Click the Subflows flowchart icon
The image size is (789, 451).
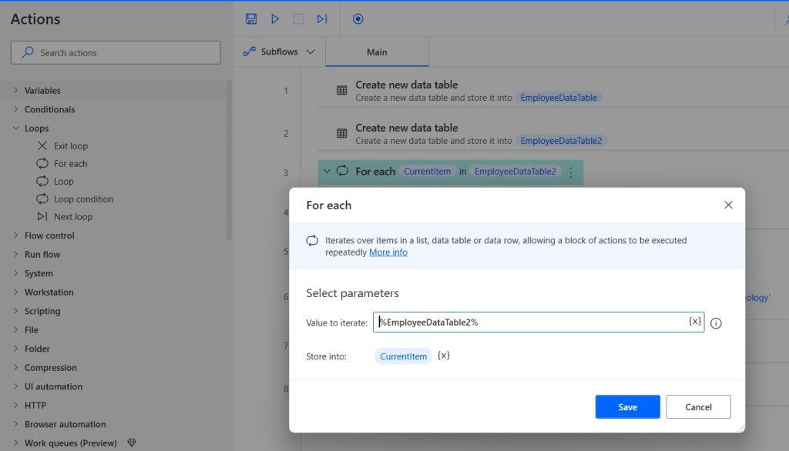(x=250, y=52)
